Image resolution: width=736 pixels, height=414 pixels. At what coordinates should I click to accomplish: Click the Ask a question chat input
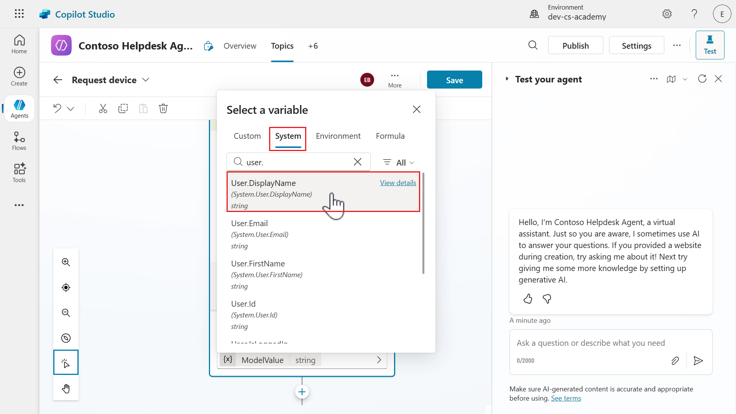point(590,343)
